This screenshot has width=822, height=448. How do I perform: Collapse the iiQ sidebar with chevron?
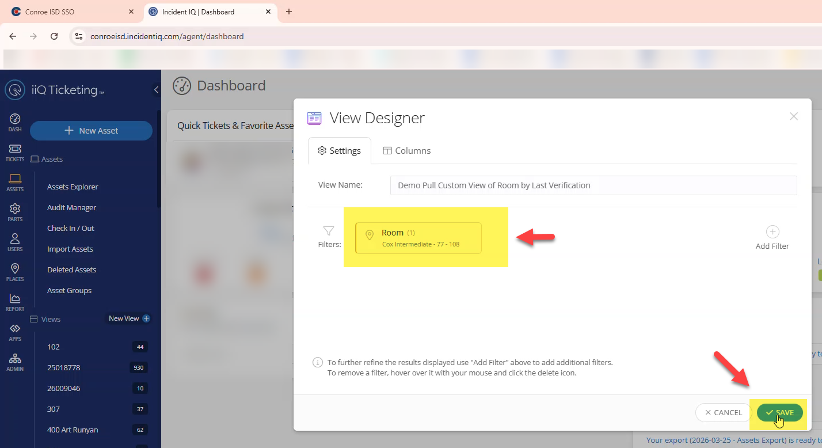coord(156,90)
